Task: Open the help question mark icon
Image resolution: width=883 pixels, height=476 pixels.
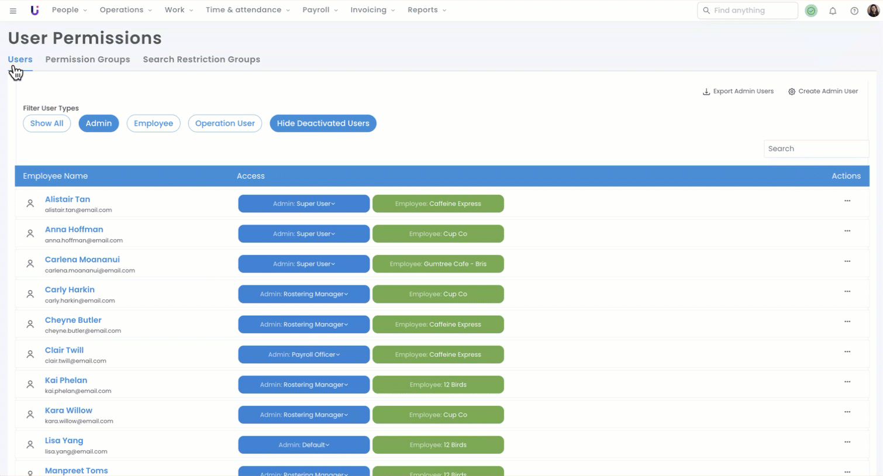Action: pos(854,11)
